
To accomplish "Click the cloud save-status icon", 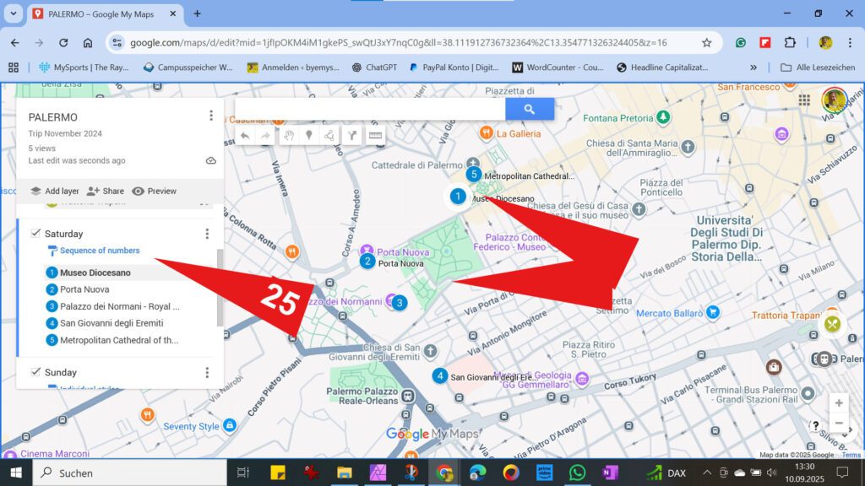I will (209, 159).
